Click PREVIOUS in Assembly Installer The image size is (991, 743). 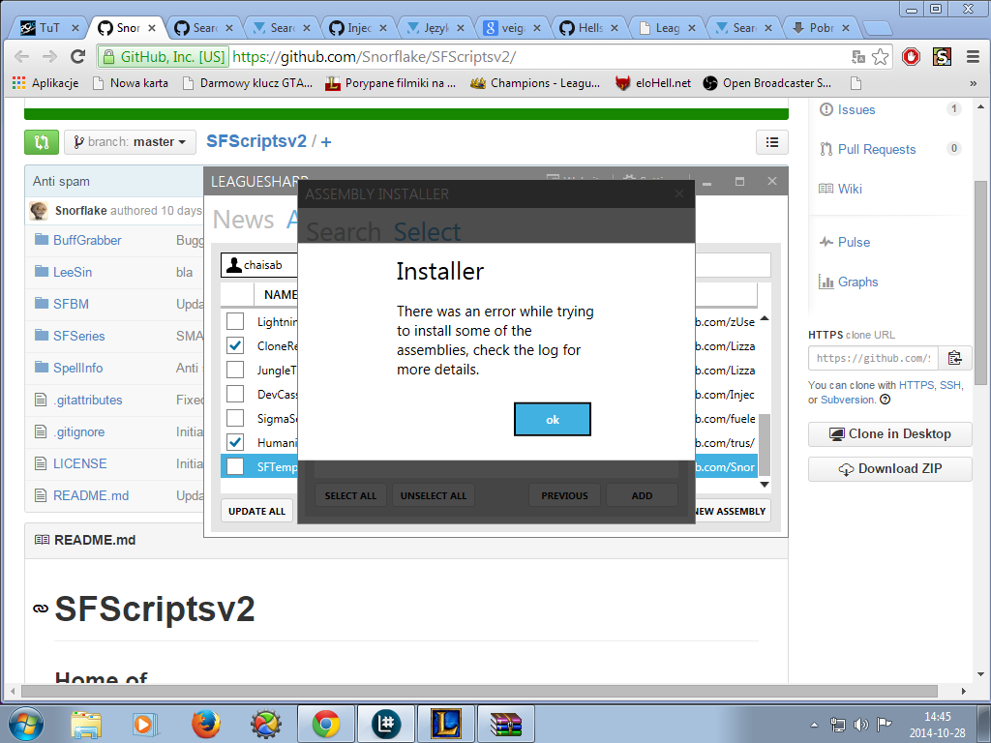(x=564, y=496)
